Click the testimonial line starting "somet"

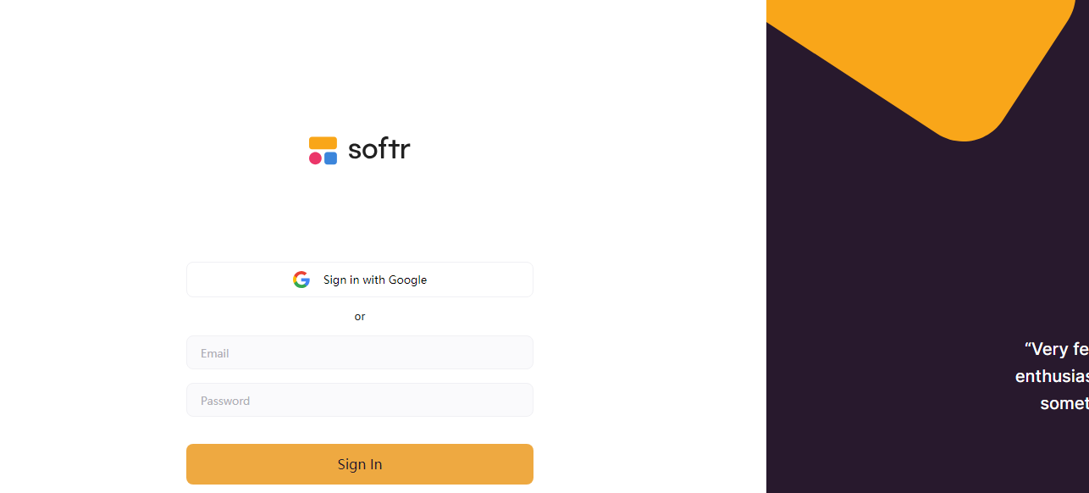pyautogui.click(x=1064, y=403)
